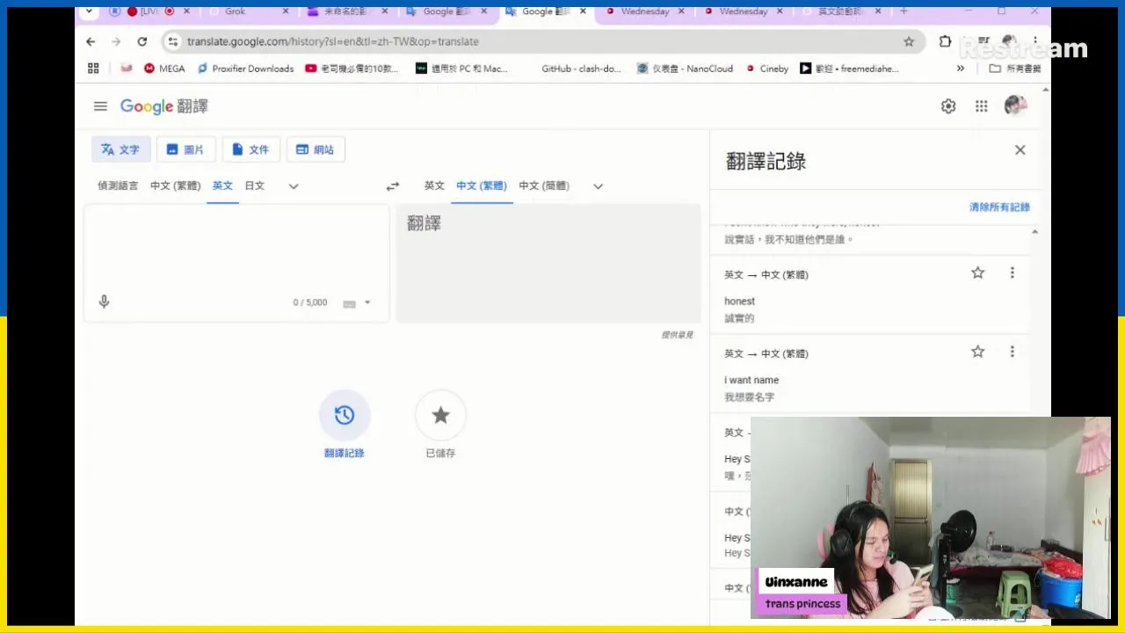Open a new browser tab
The image size is (1125, 633).
pyautogui.click(x=904, y=11)
